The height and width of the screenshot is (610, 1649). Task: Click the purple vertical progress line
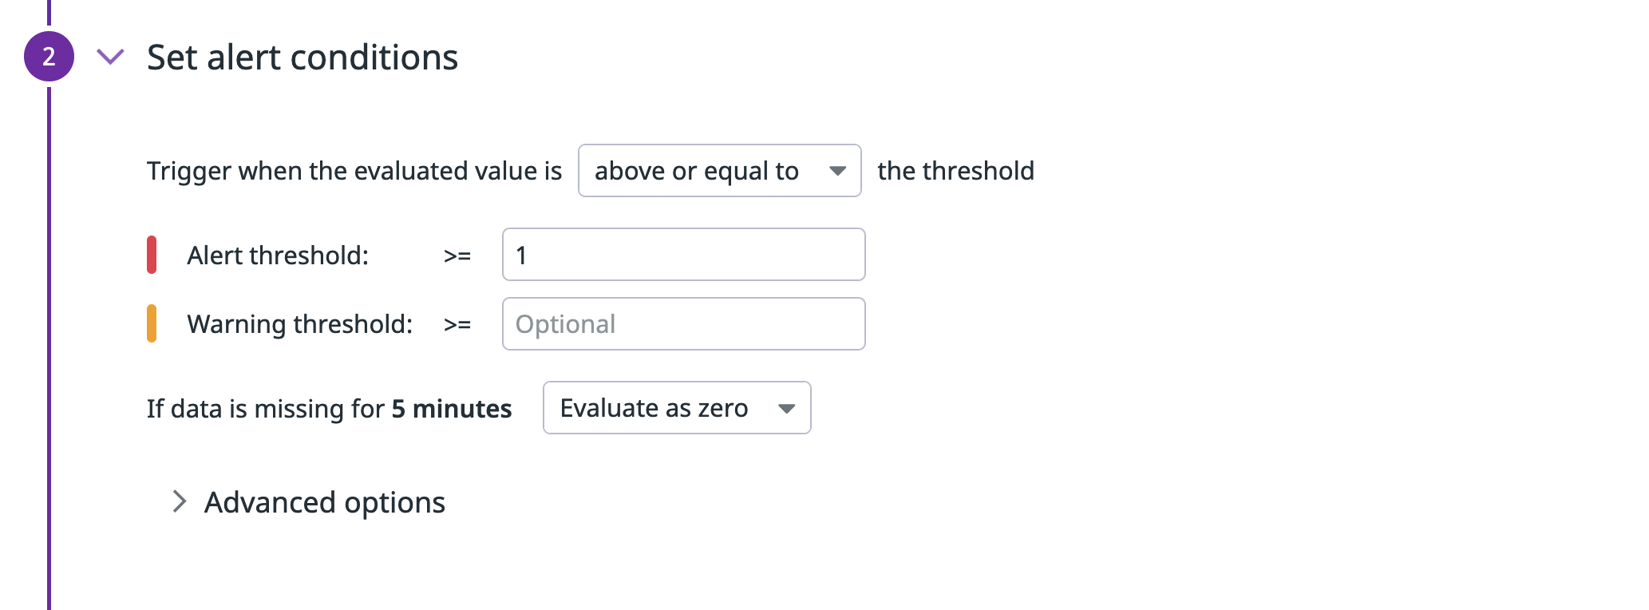click(49, 319)
